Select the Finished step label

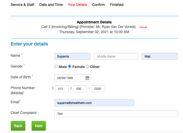(x=117, y=5)
